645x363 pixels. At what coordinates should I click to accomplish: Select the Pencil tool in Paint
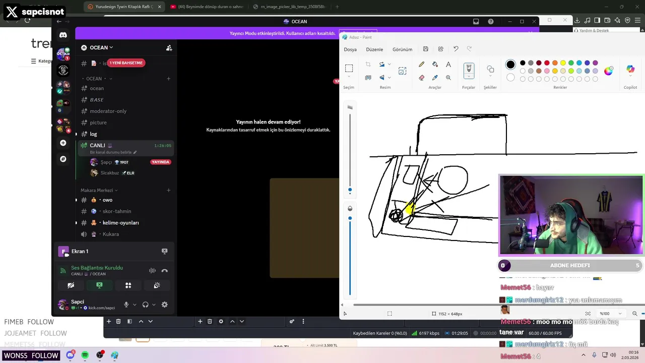point(421,65)
